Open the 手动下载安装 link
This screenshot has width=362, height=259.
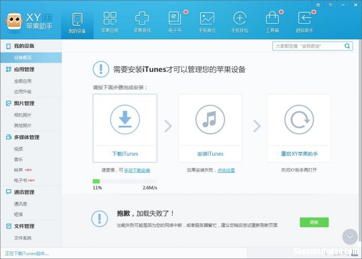pos(137,171)
